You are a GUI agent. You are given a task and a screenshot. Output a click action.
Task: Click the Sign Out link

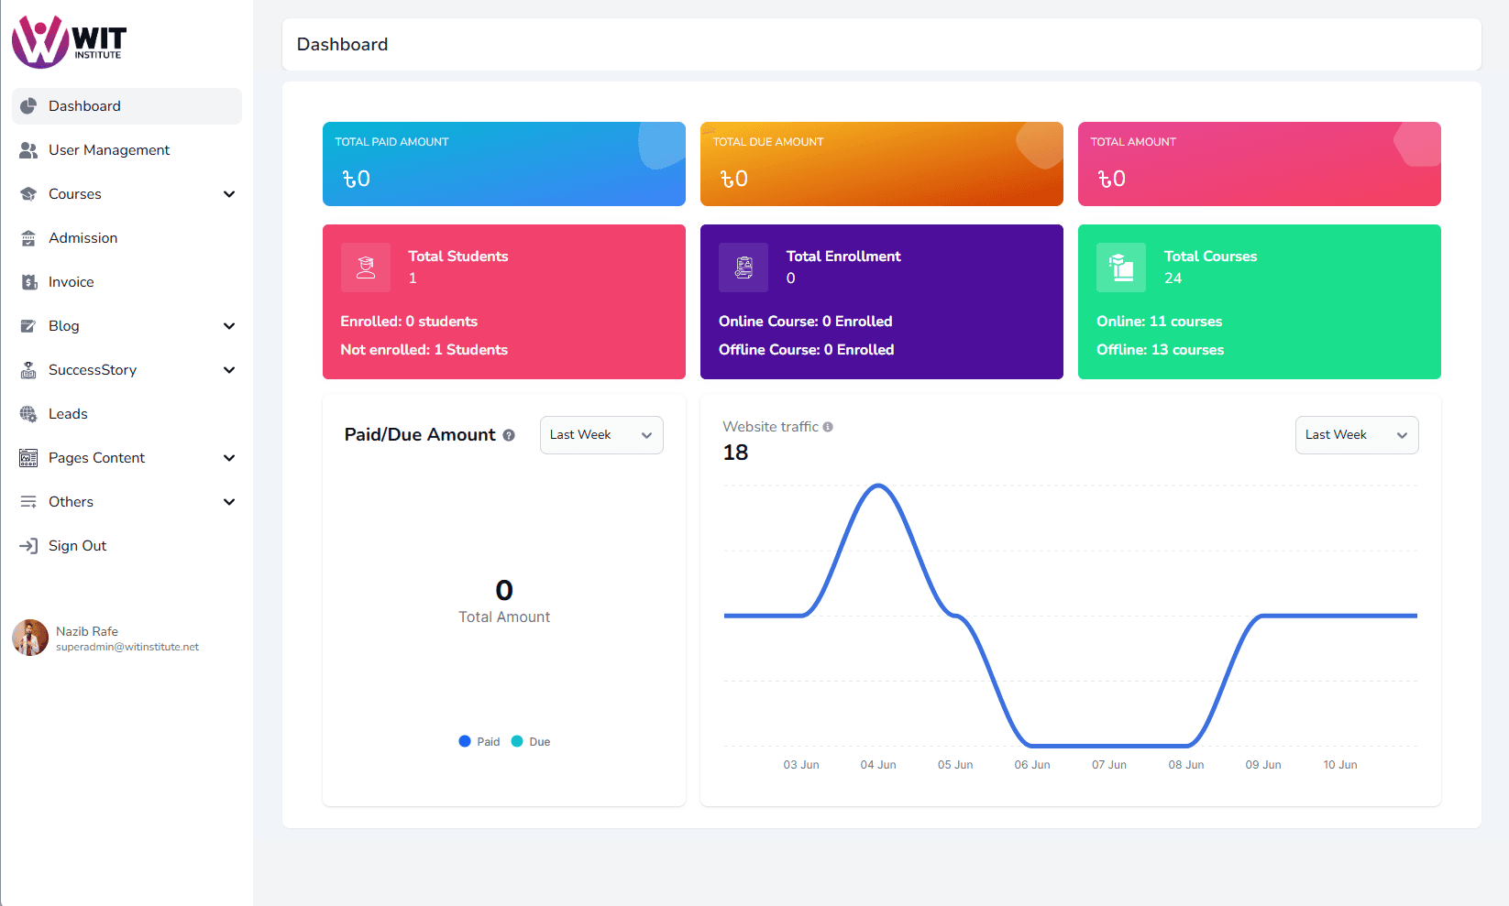pyautogui.click(x=127, y=546)
